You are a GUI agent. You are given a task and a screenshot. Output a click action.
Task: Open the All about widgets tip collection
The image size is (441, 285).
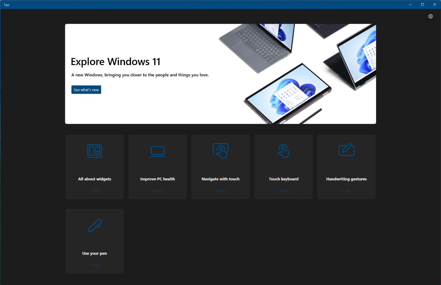[x=94, y=167]
